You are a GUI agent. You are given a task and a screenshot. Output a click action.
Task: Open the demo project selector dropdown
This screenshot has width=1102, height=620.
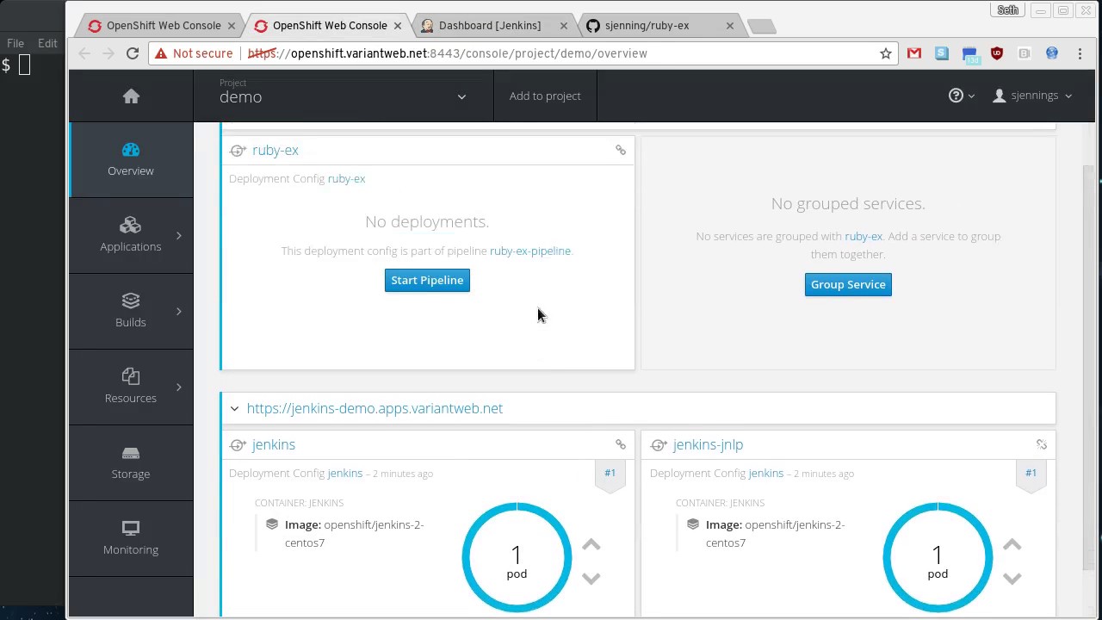[x=344, y=96]
